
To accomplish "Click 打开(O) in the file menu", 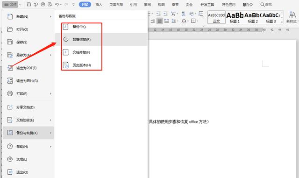I will 28,29.
